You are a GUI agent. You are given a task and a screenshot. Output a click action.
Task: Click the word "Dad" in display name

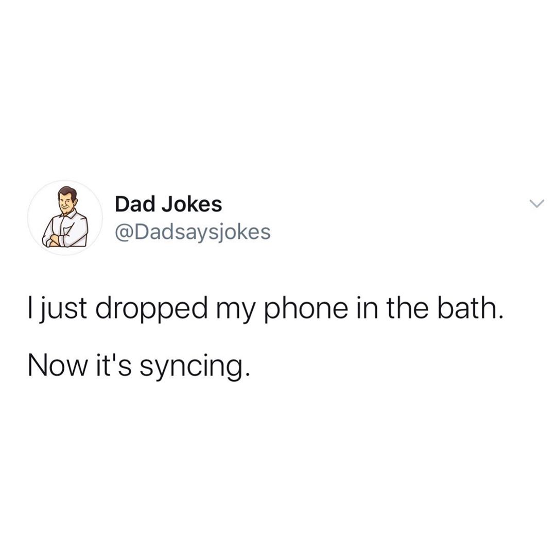click(135, 204)
